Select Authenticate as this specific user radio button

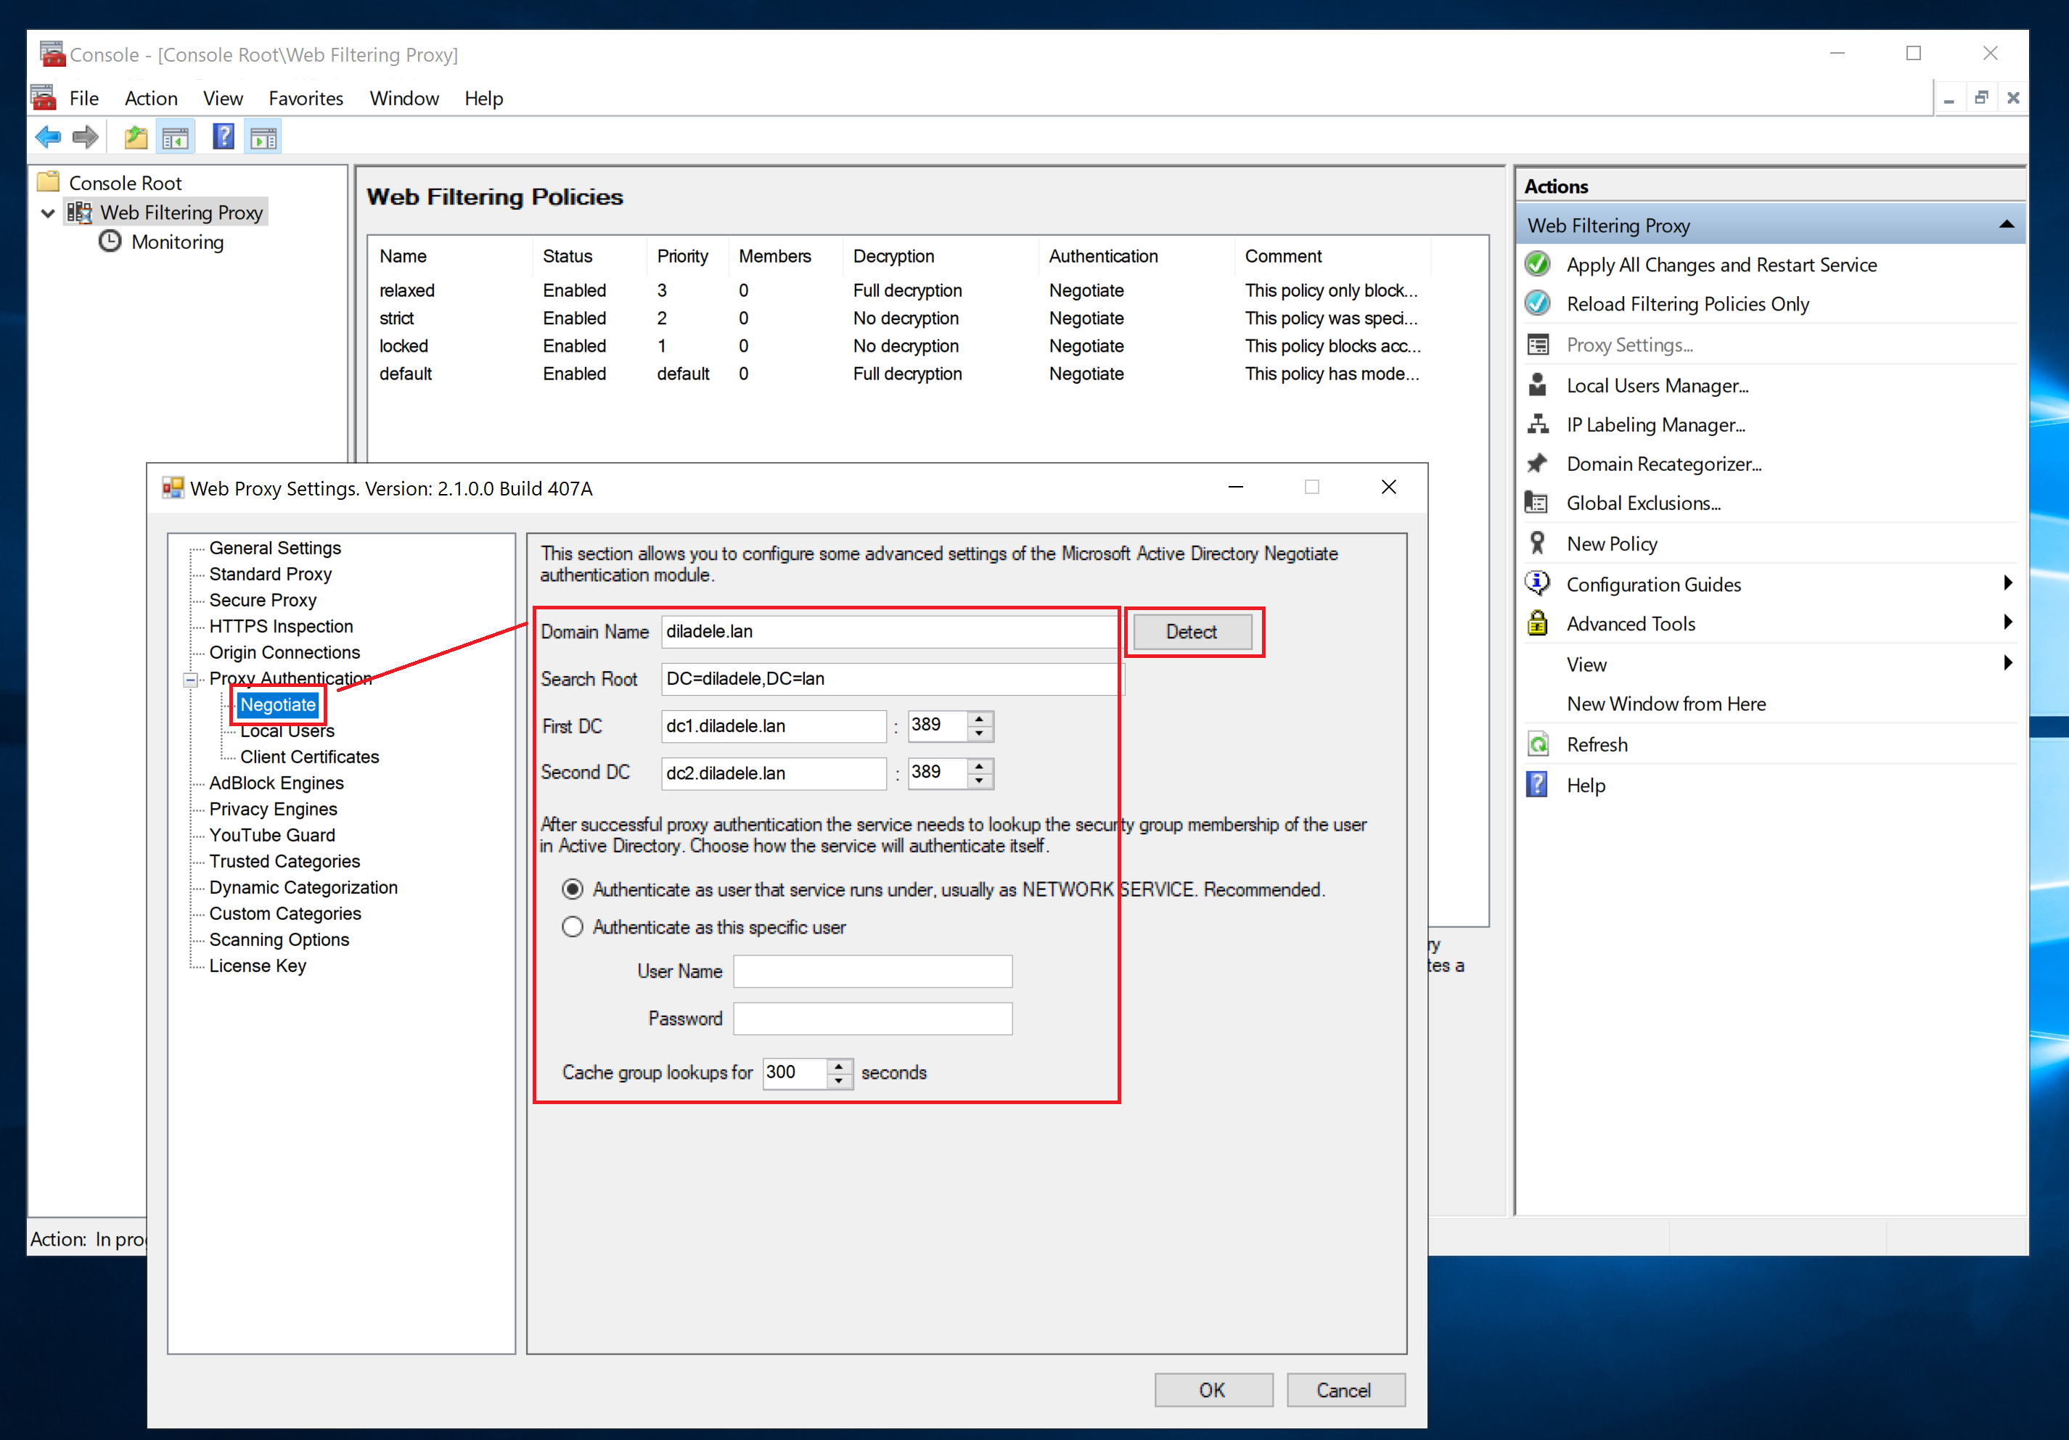click(x=569, y=926)
